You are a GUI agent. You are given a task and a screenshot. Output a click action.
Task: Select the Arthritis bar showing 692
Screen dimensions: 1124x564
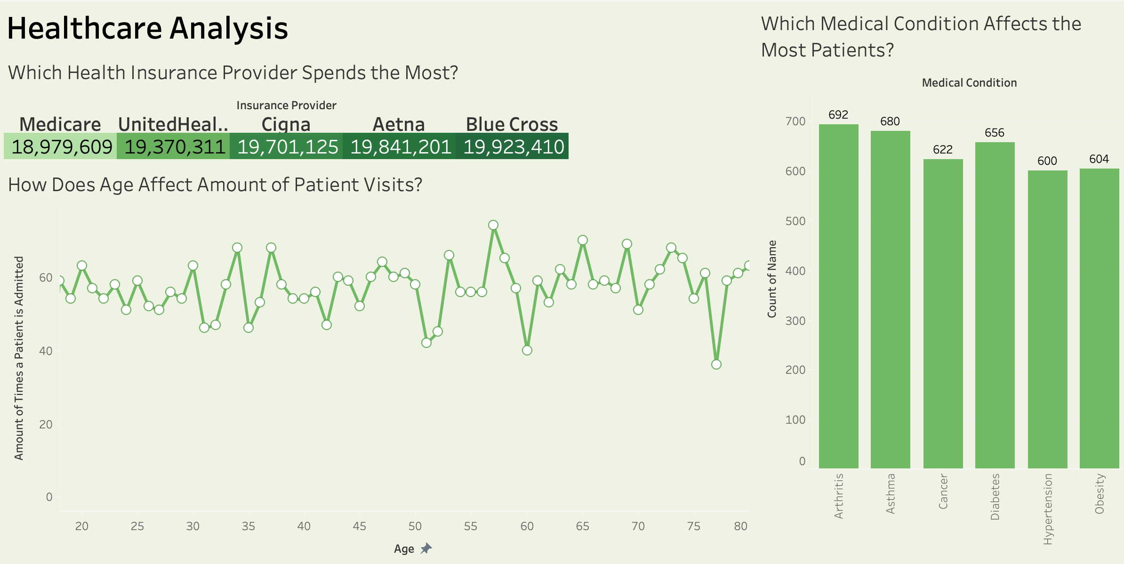point(838,297)
